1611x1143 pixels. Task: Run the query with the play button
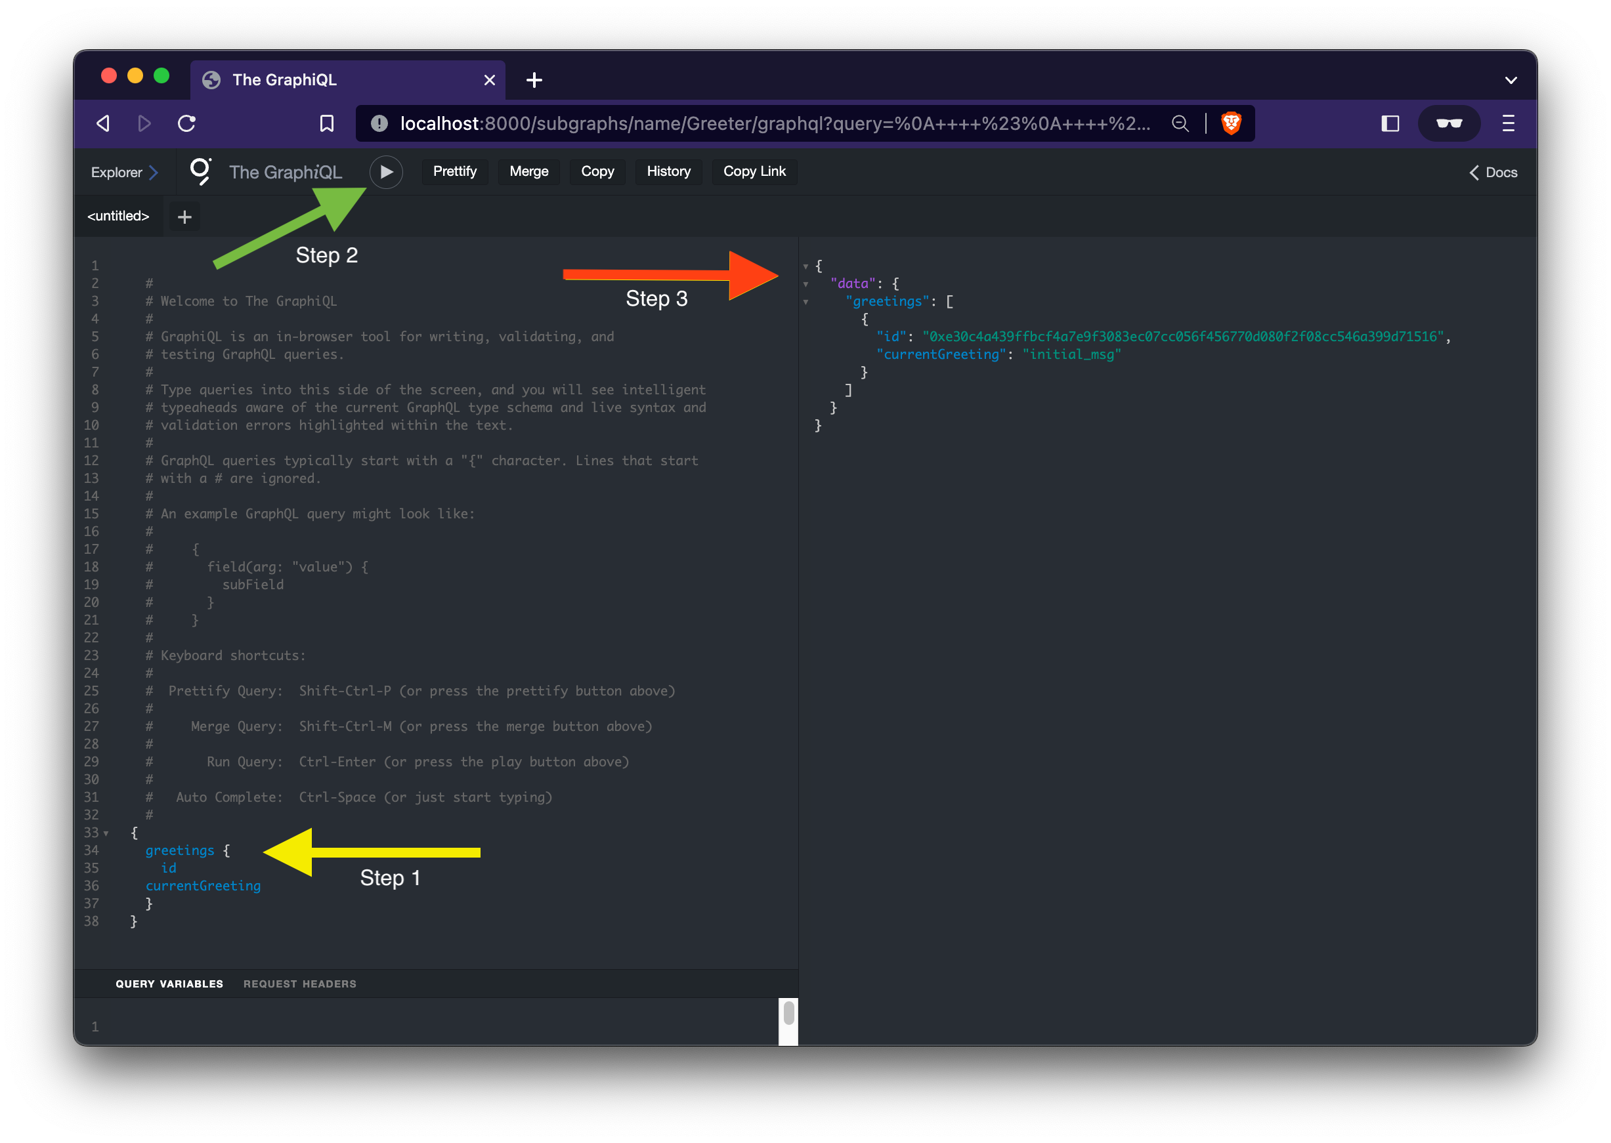click(x=386, y=172)
